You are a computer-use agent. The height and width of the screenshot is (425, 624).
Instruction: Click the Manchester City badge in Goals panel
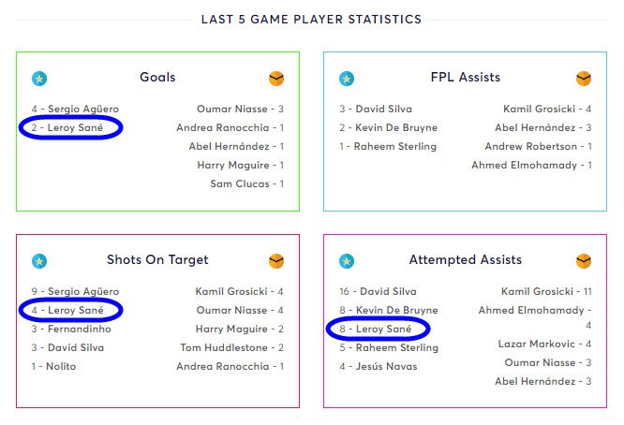click(39, 79)
